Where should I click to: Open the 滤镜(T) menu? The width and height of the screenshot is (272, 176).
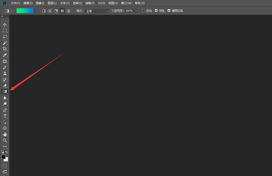[x=90, y=3]
